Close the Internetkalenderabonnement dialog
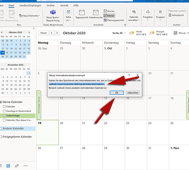This screenshot has width=189, height=170. point(138,75)
